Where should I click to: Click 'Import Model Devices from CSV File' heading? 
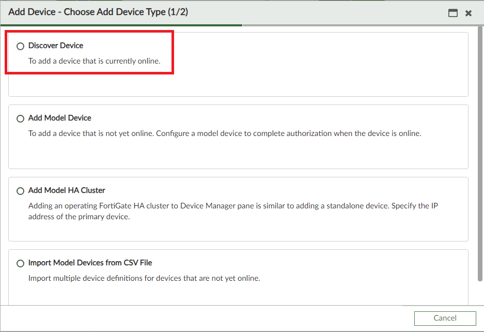(90, 263)
